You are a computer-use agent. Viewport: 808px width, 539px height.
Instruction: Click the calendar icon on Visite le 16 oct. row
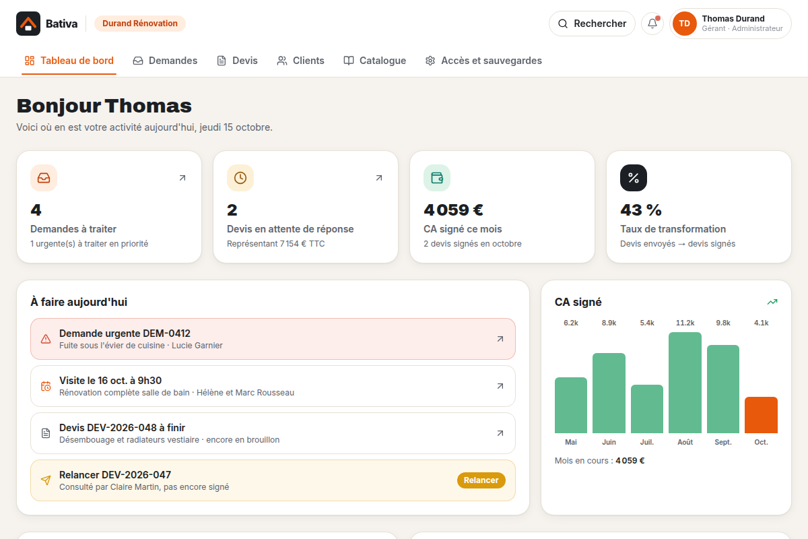(46, 386)
